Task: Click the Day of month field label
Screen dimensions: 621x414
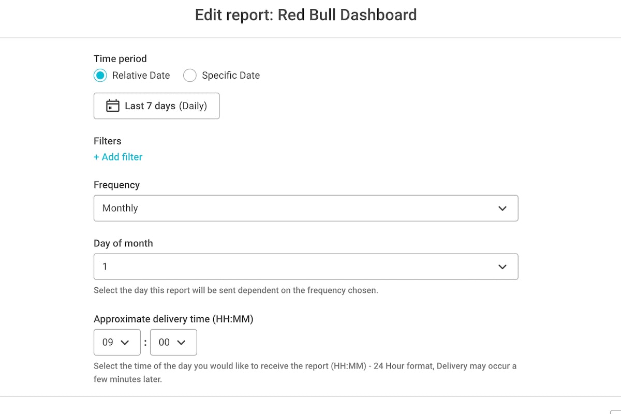Action: click(x=123, y=244)
